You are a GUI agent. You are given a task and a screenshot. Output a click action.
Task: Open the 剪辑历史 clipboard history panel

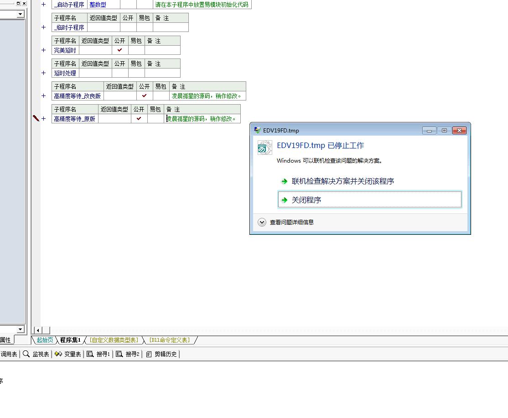[x=161, y=354]
